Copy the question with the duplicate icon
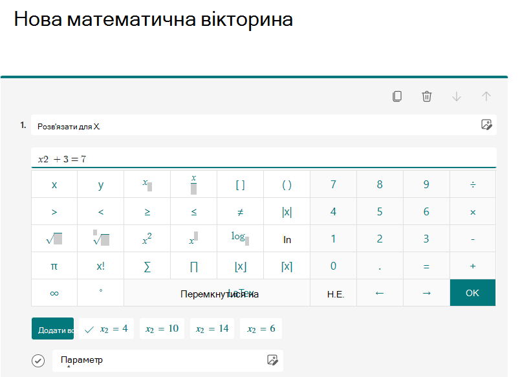This screenshot has height=377, width=520. click(397, 96)
